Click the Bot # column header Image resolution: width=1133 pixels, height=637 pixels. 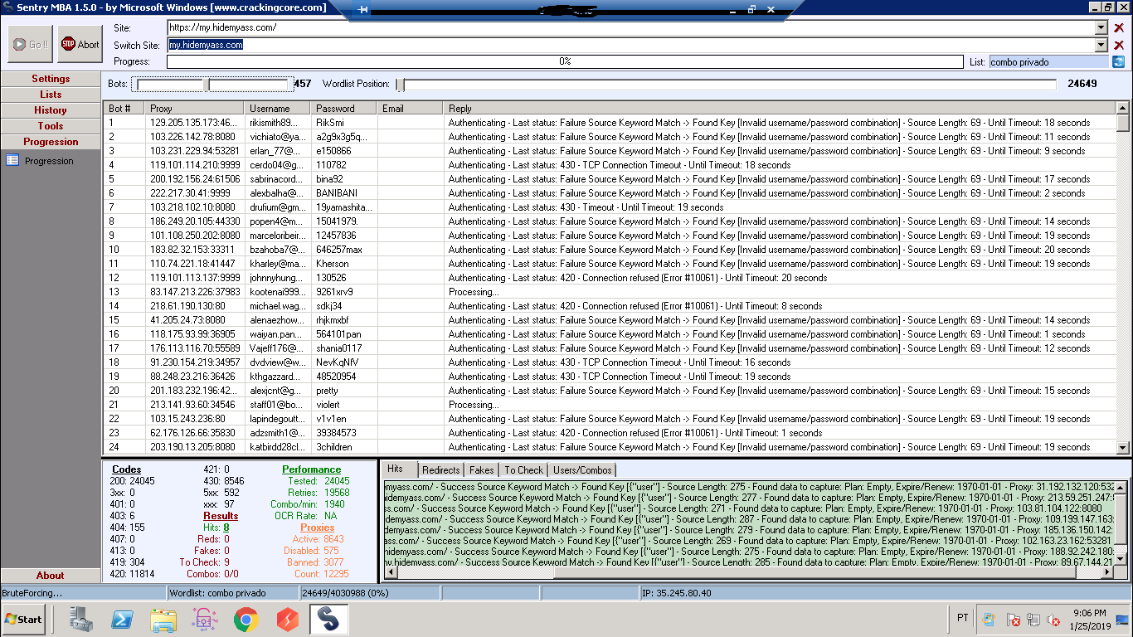[124, 109]
